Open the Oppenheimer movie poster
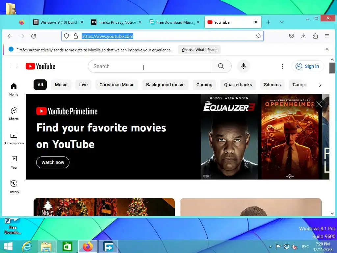Viewport: 337px width, 253px height. [290, 137]
